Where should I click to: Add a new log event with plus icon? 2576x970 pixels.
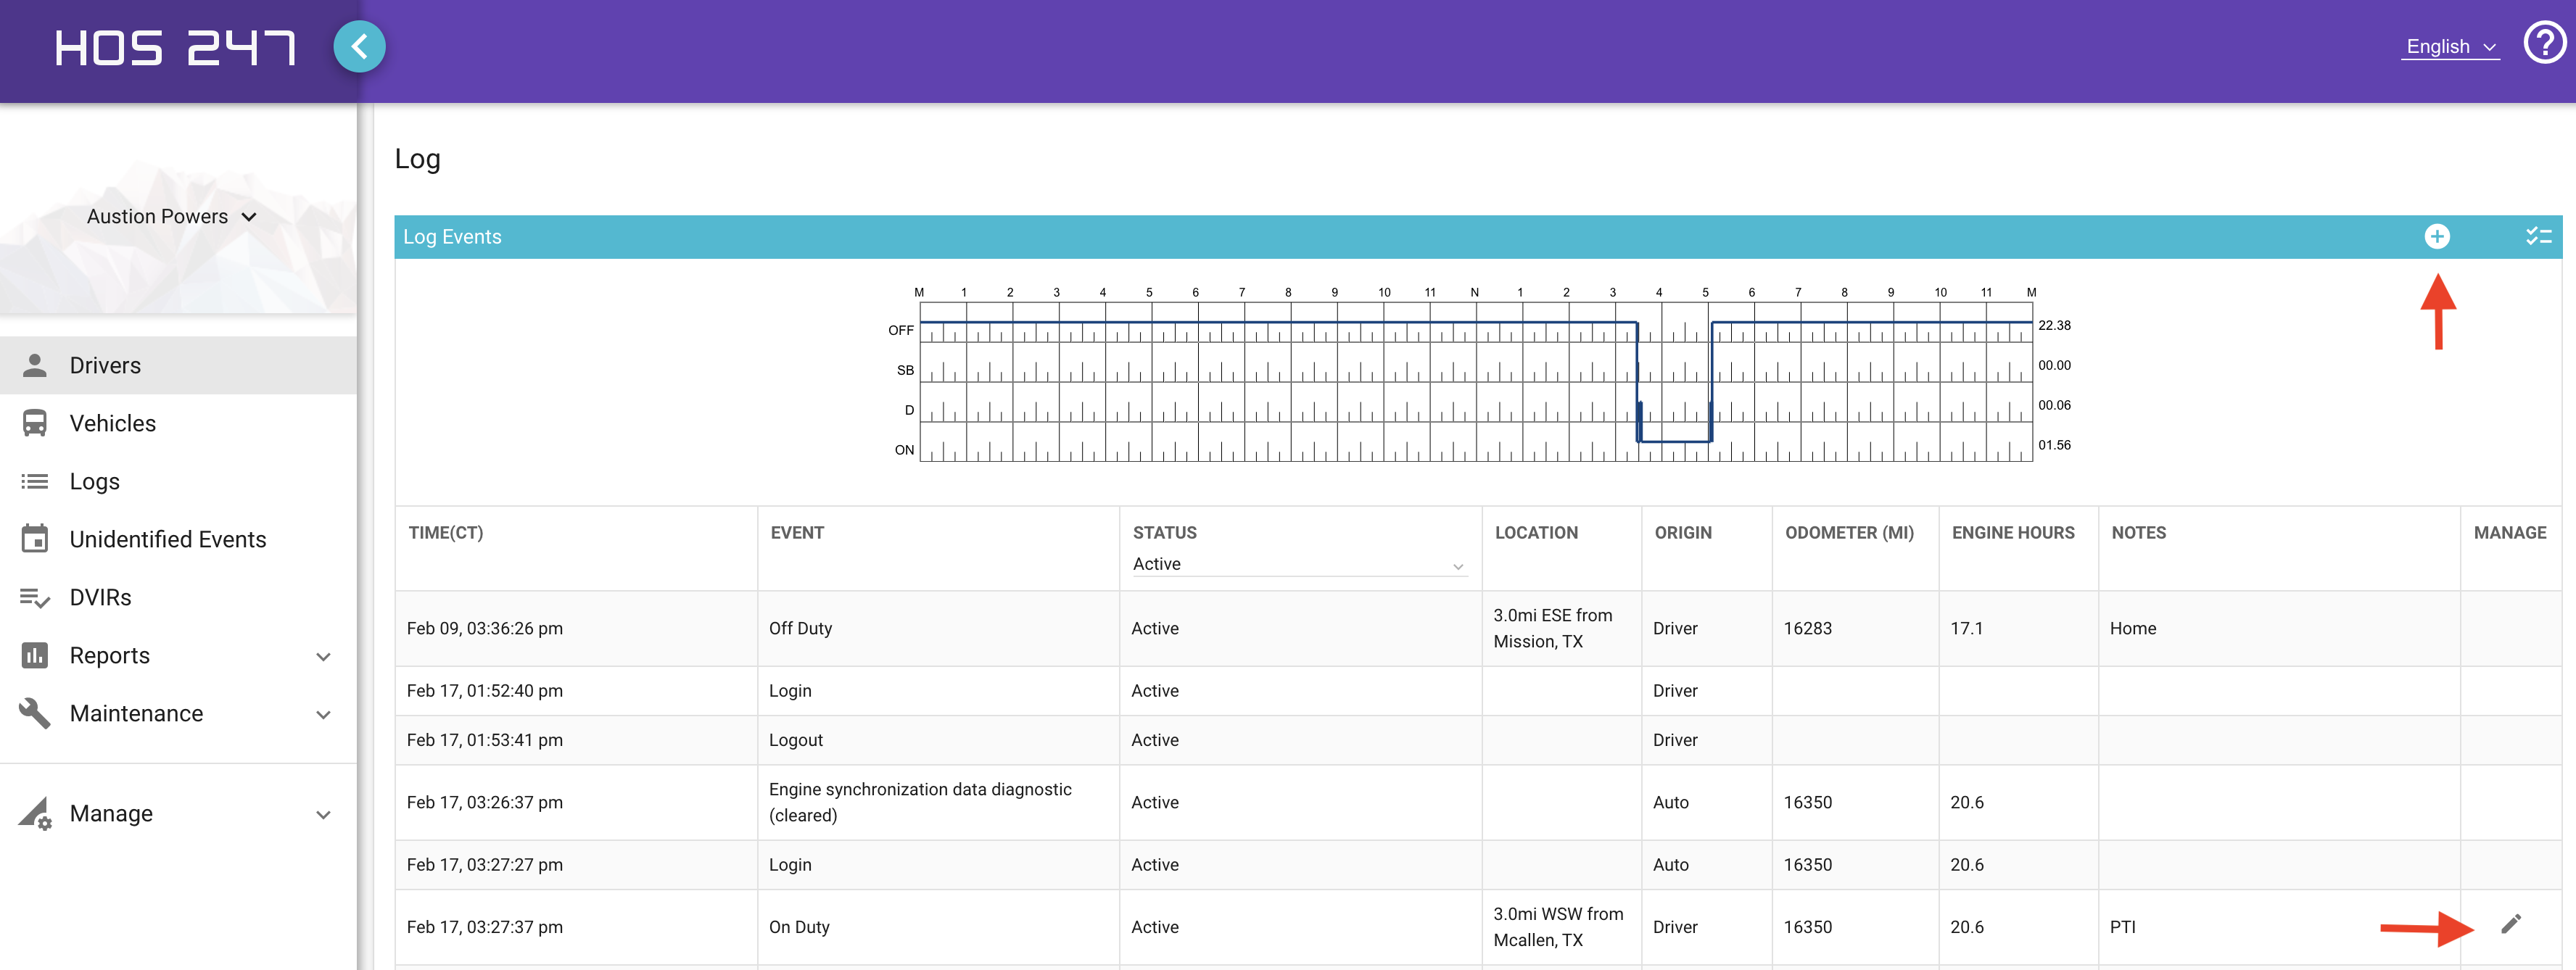point(2437,236)
